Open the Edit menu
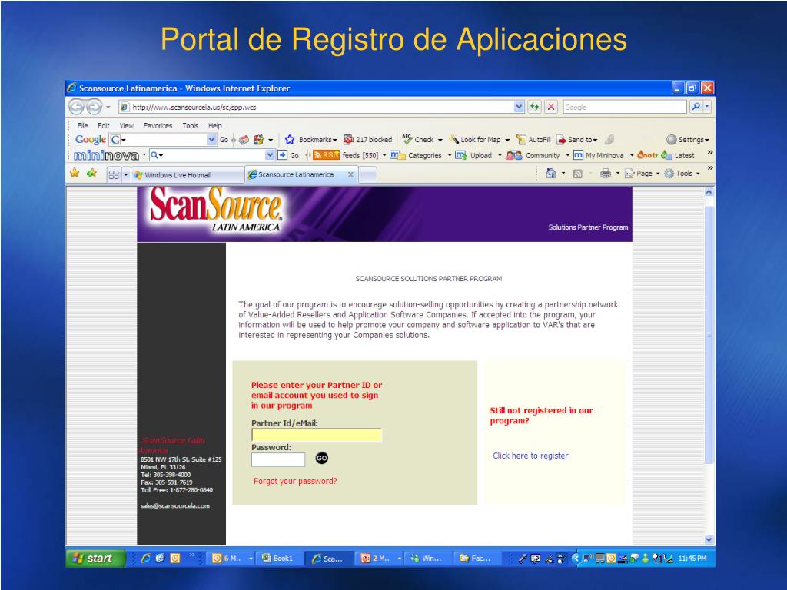The width and height of the screenshot is (787, 590). [x=104, y=125]
